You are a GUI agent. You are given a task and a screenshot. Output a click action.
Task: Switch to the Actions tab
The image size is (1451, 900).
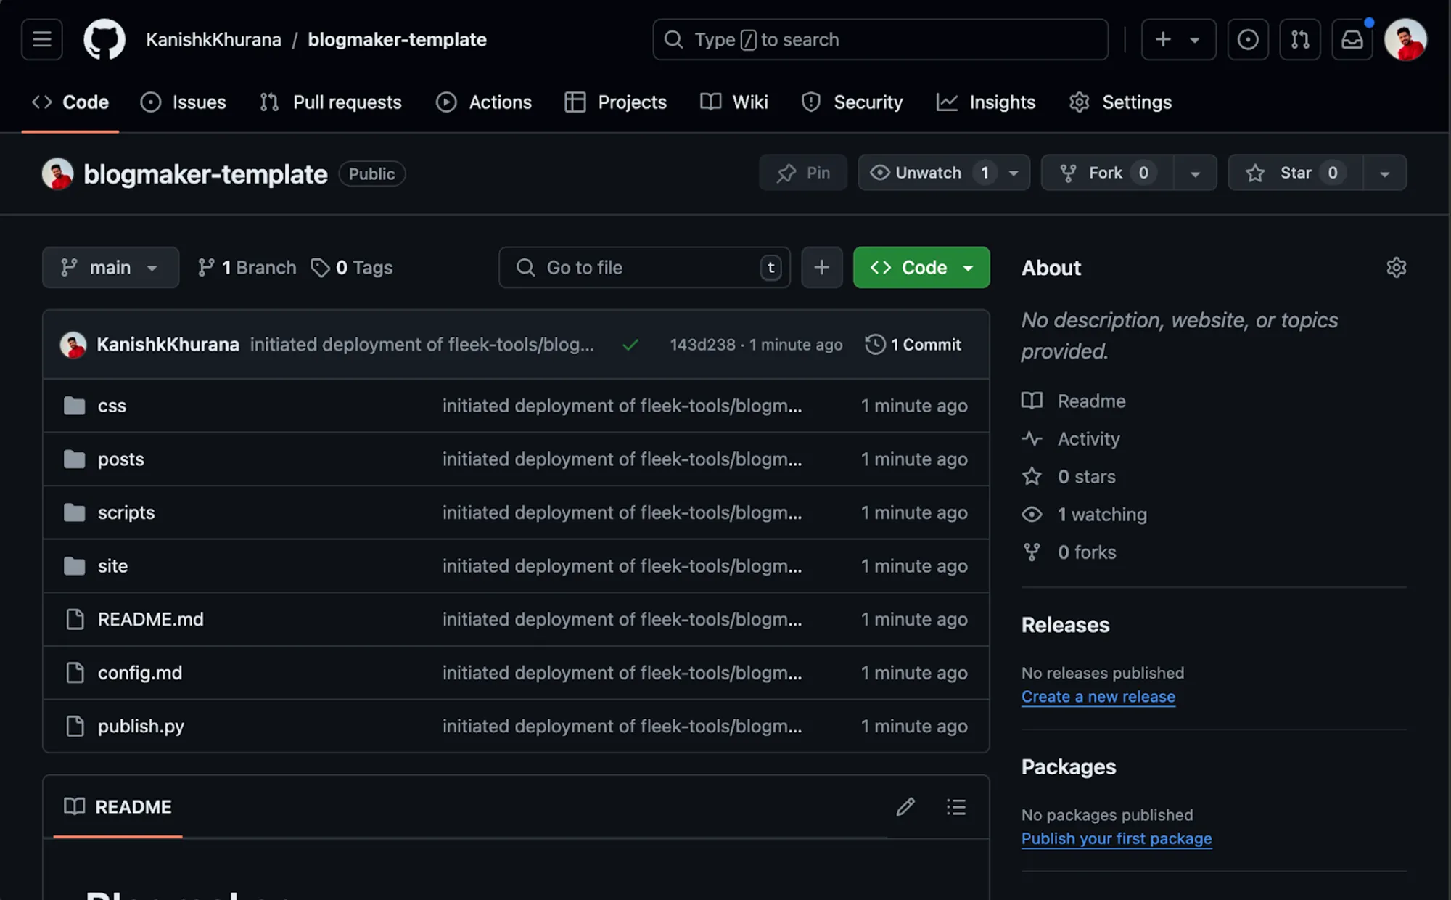pos(484,102)
